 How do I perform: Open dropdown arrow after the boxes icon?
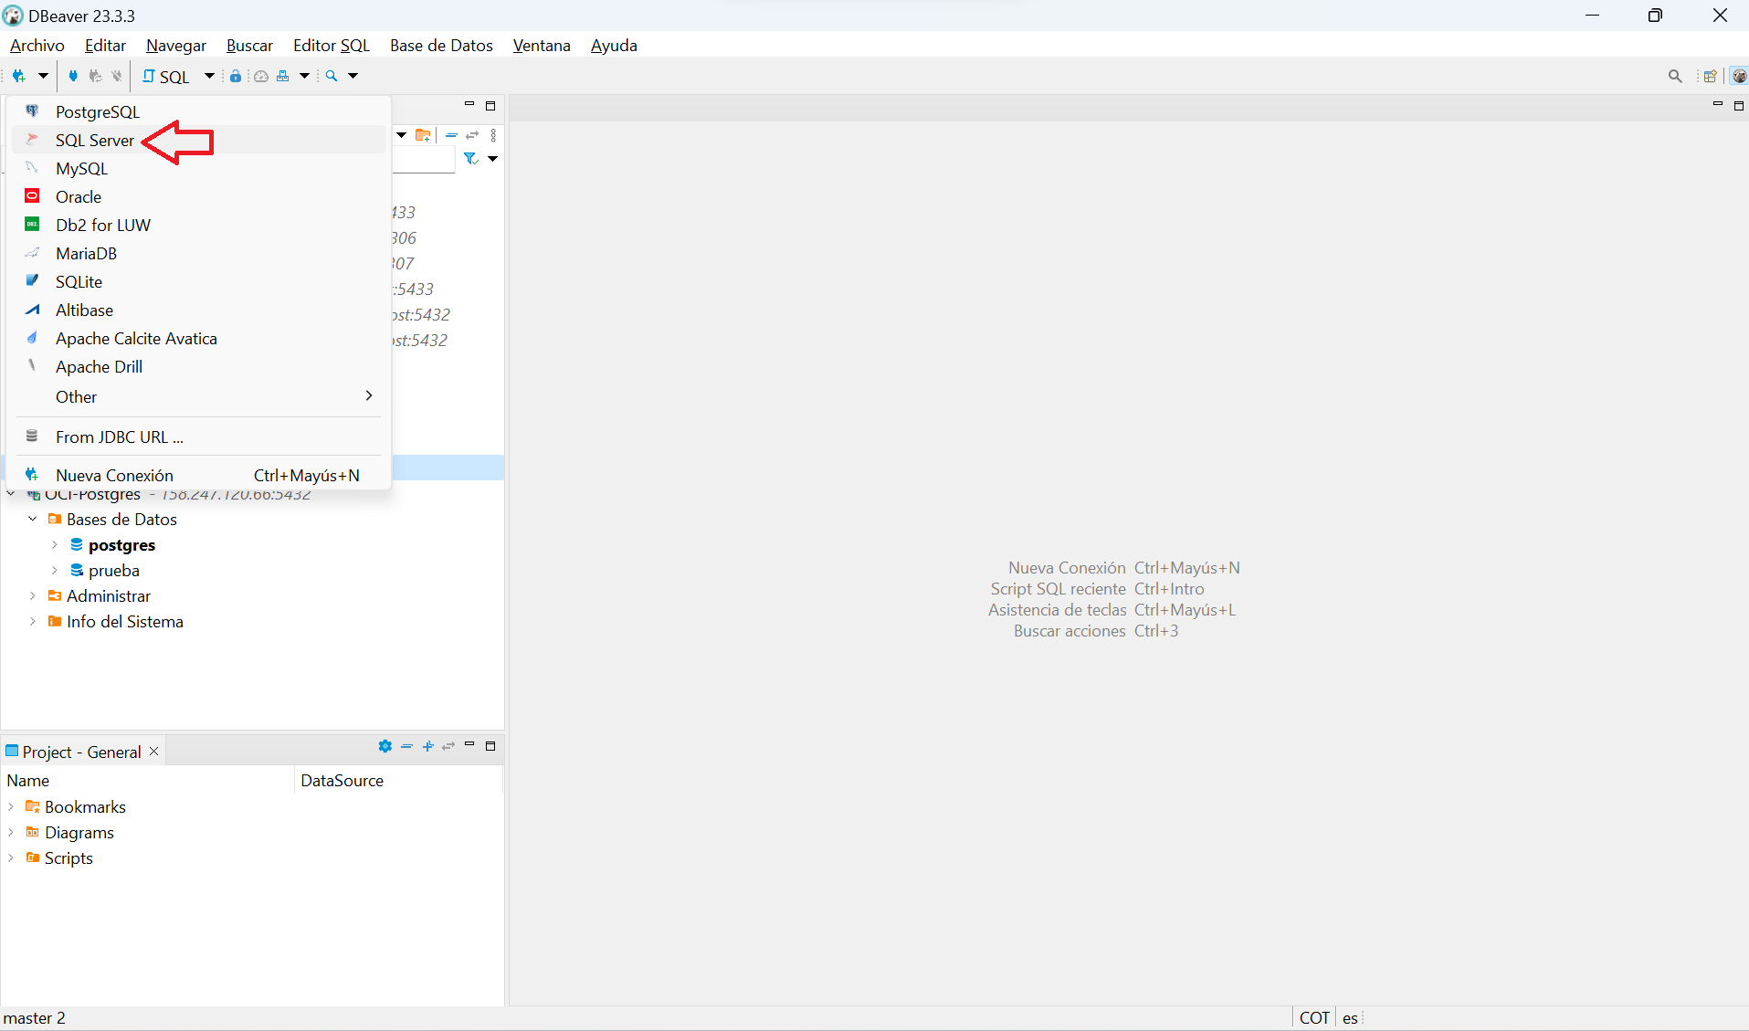coord(305,76)
